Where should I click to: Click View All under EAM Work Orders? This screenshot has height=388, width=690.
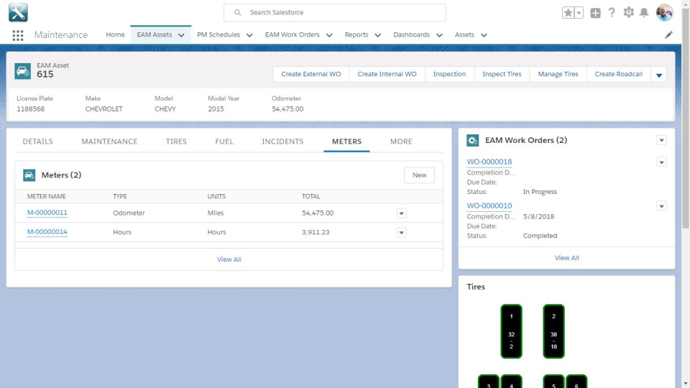click(566, 258)
